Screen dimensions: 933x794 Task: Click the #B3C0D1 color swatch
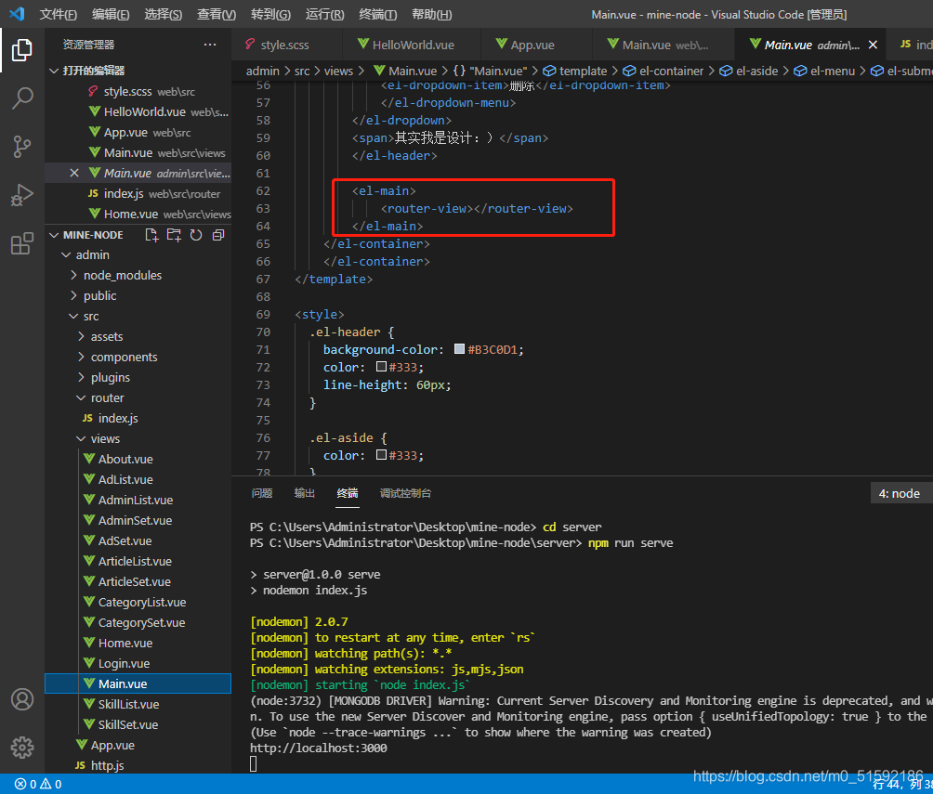(459, 350)
